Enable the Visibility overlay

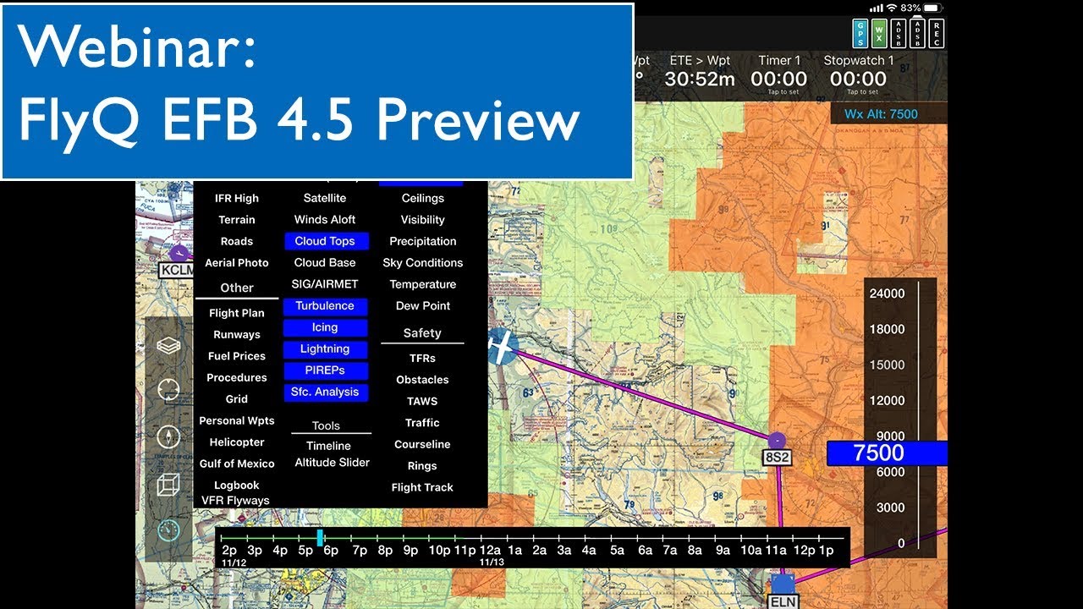pyautogui.click(x=423, y=219)
